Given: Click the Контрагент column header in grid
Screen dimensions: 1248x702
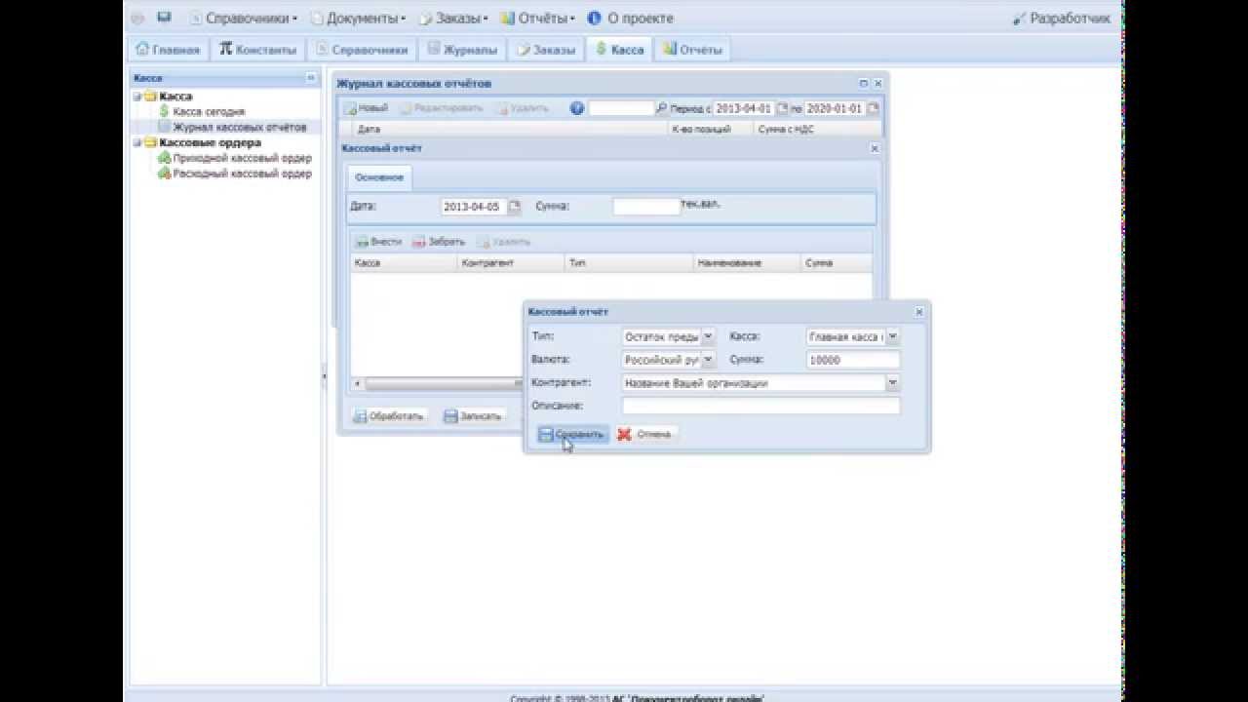Looking at the screenshot, I should [510, 263].
